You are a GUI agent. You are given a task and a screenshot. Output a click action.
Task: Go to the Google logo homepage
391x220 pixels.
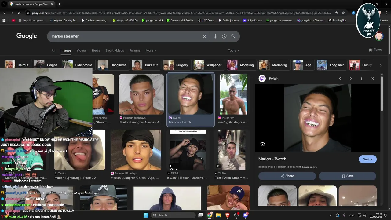27,36
